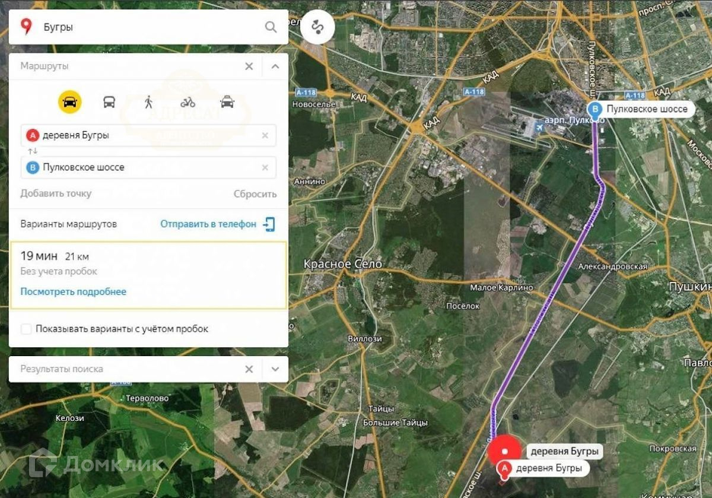Click Сбросить to reset route

coord(255,194)
